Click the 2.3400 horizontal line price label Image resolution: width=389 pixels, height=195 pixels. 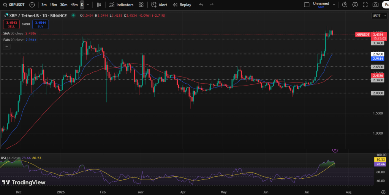coord(378,80)
